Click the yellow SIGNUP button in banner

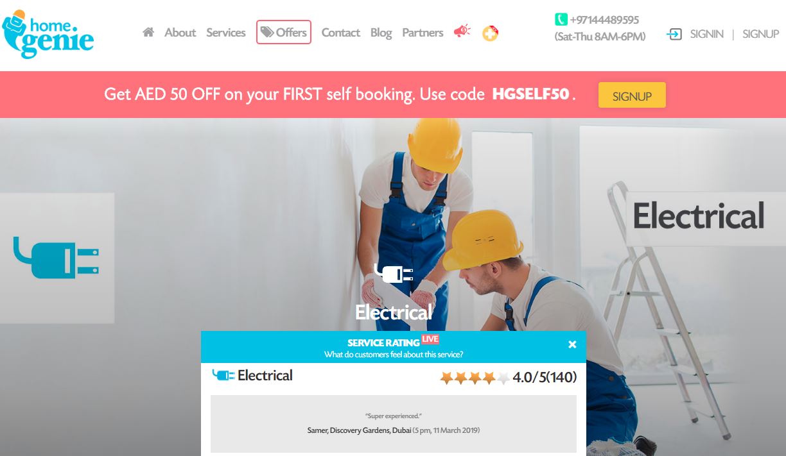pos(632,96)
